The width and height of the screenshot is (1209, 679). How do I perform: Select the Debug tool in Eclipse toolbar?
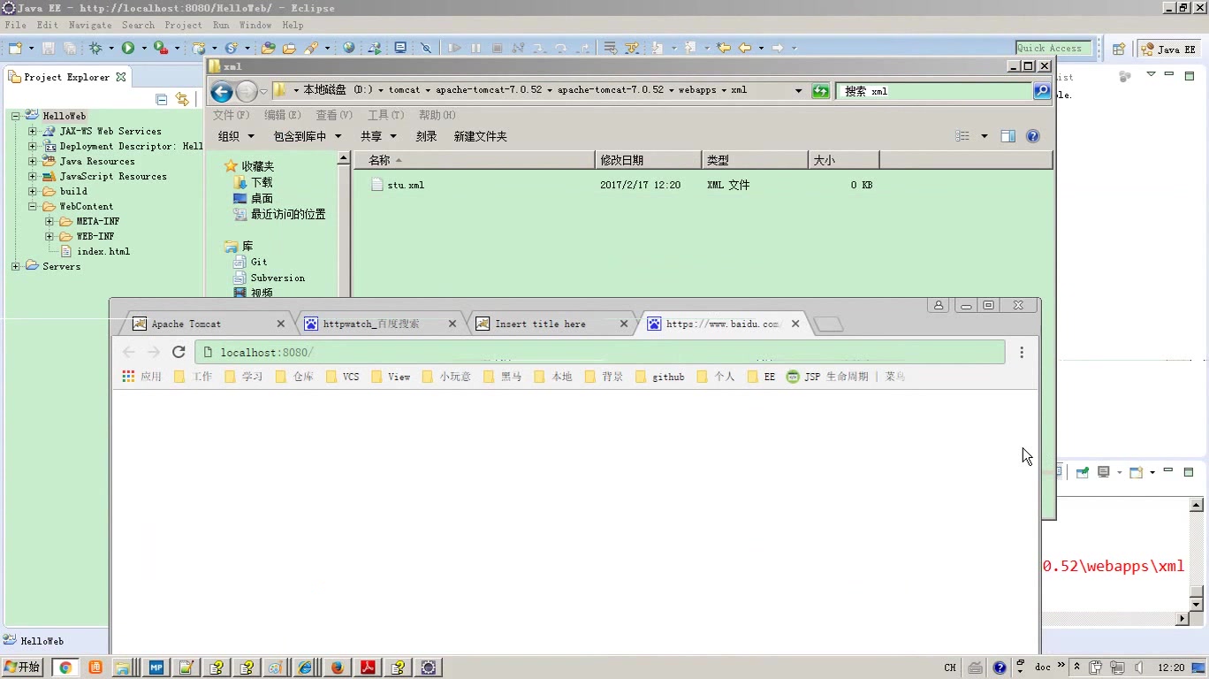coord(94,48)
